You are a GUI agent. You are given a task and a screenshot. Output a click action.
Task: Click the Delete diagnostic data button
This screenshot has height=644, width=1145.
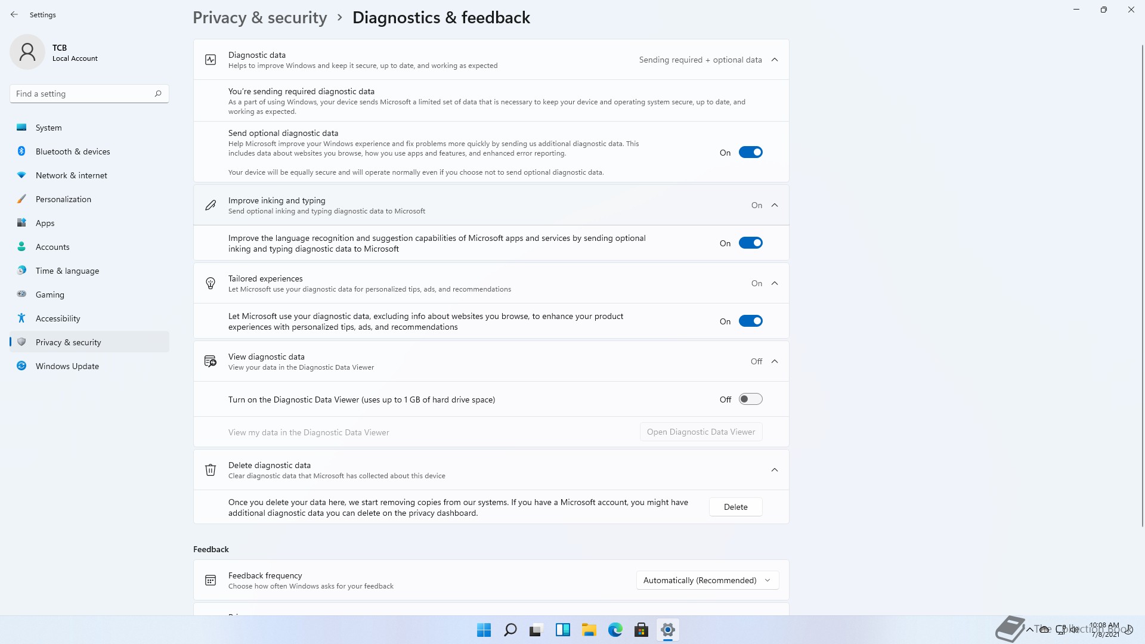coord(735,507)
